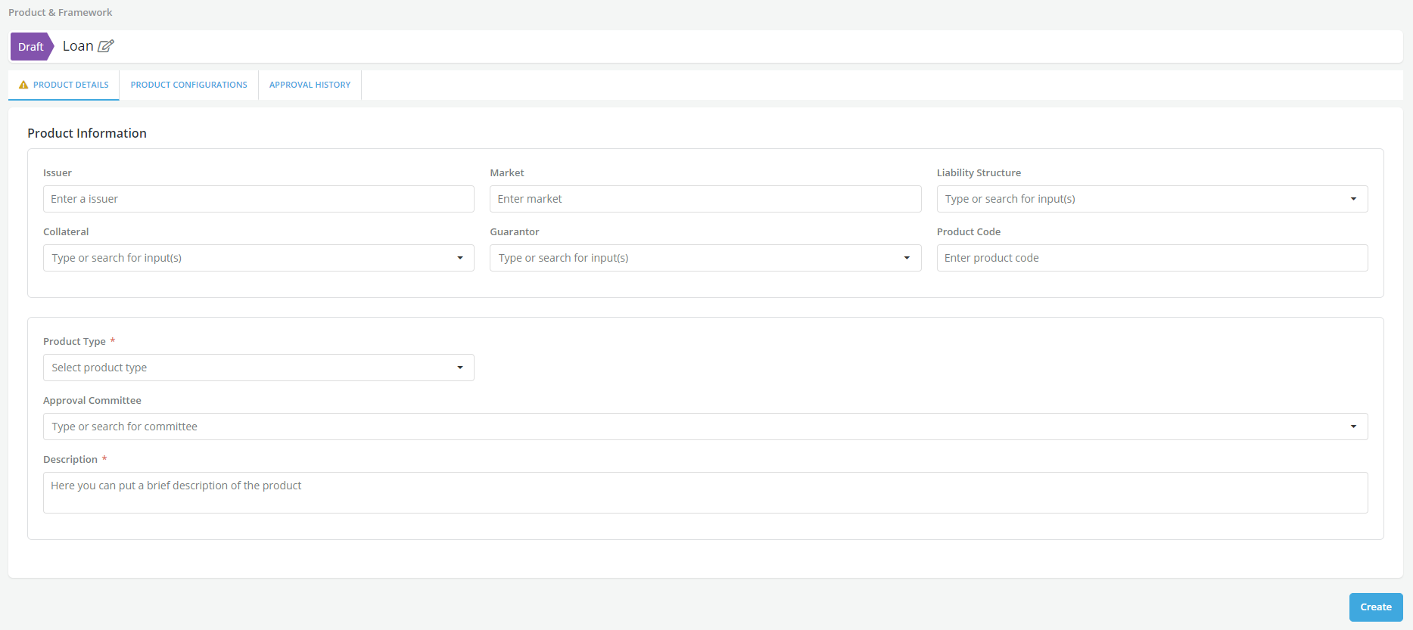1413x630 pixels.
Task: Click the Product Information heading
Action: pyautogui.click(x=87, y=133)
